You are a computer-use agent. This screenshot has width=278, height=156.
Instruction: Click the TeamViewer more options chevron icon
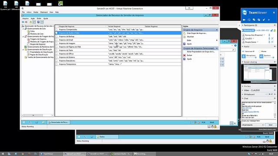(x=269, y=19)
